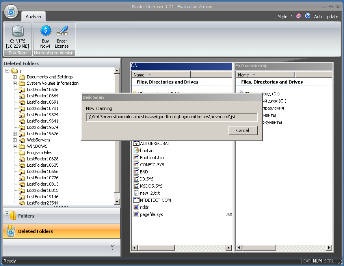Select the boot.ini file in the C:\ list
Image resolution: width=344 pixels, height=266 pixels.
click(x=147, y=151)
